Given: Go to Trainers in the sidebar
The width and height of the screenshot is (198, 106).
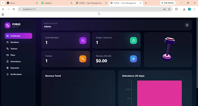Looking at the screenshot, I should point(18,49).
